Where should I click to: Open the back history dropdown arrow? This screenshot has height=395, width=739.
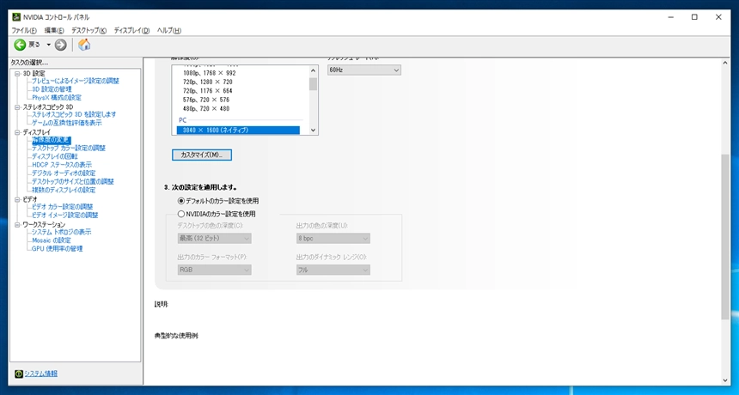coord(48,45)
